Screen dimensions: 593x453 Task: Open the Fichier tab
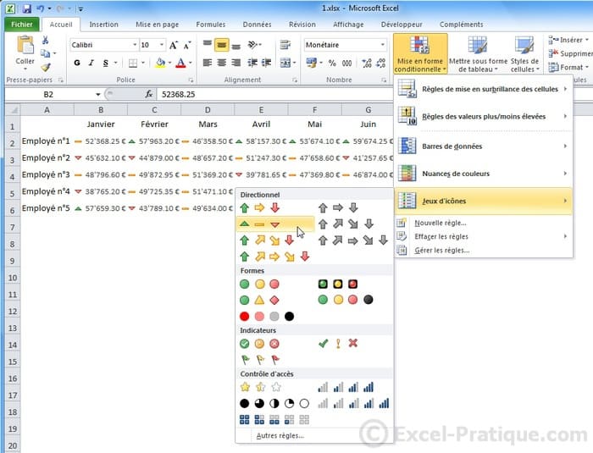click(x=21, y=25)
